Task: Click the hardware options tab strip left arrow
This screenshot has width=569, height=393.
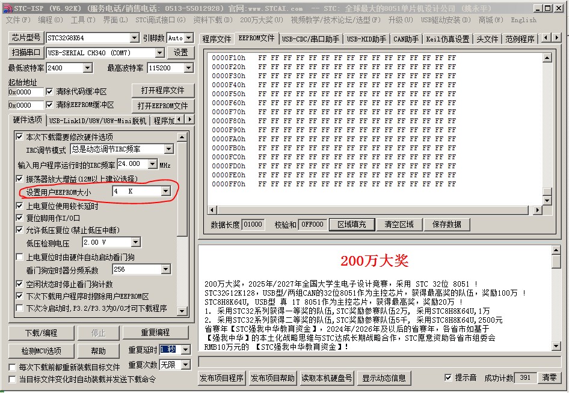Action: click(x=180, y=119)
